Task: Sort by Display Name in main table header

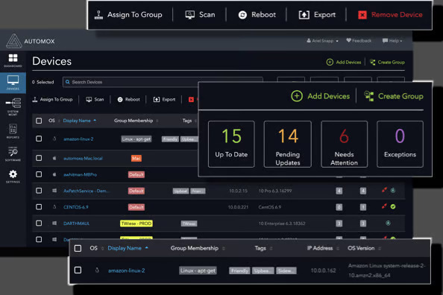Action: point(79,121)
